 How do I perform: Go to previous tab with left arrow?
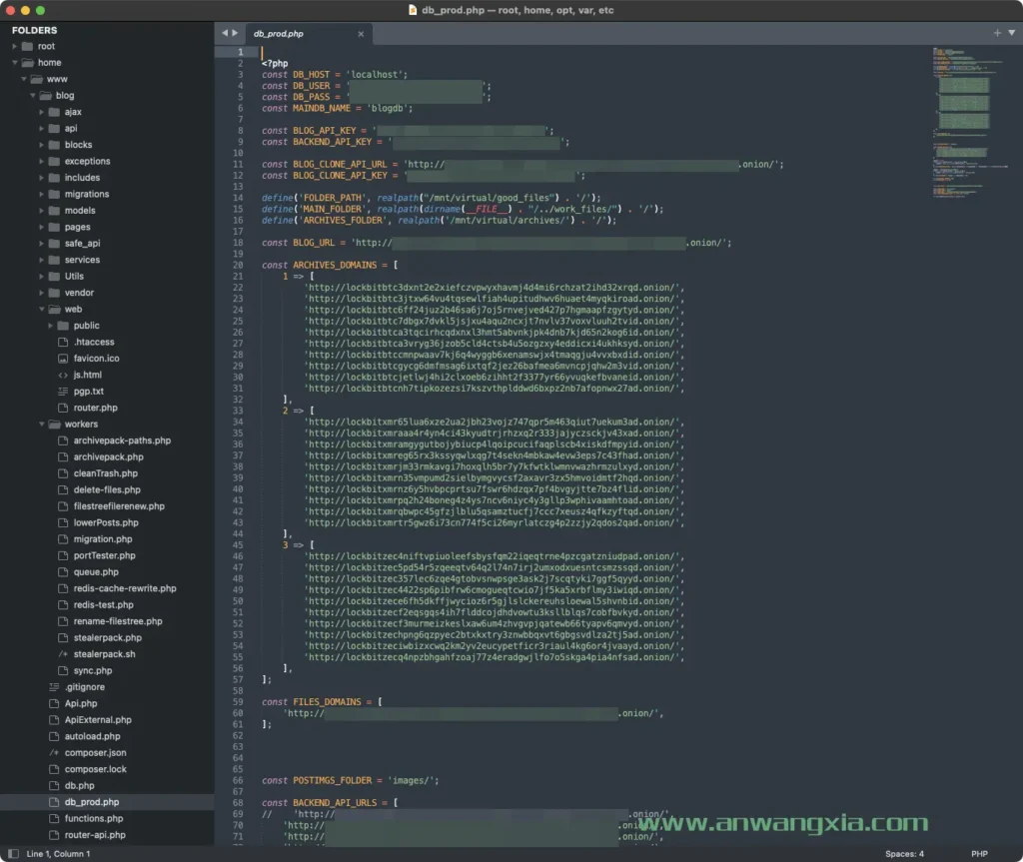225,33
